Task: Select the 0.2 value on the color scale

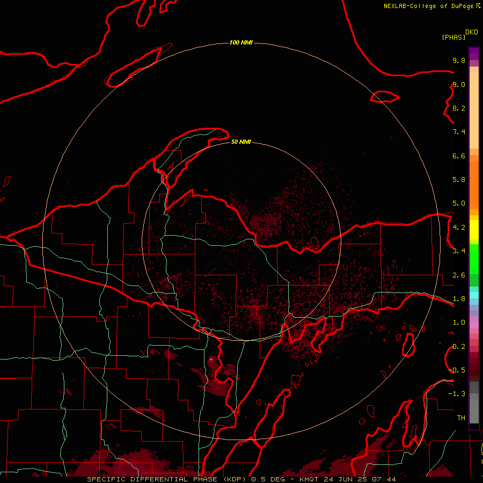Action: pyautogui.click(x=459, y=347)
